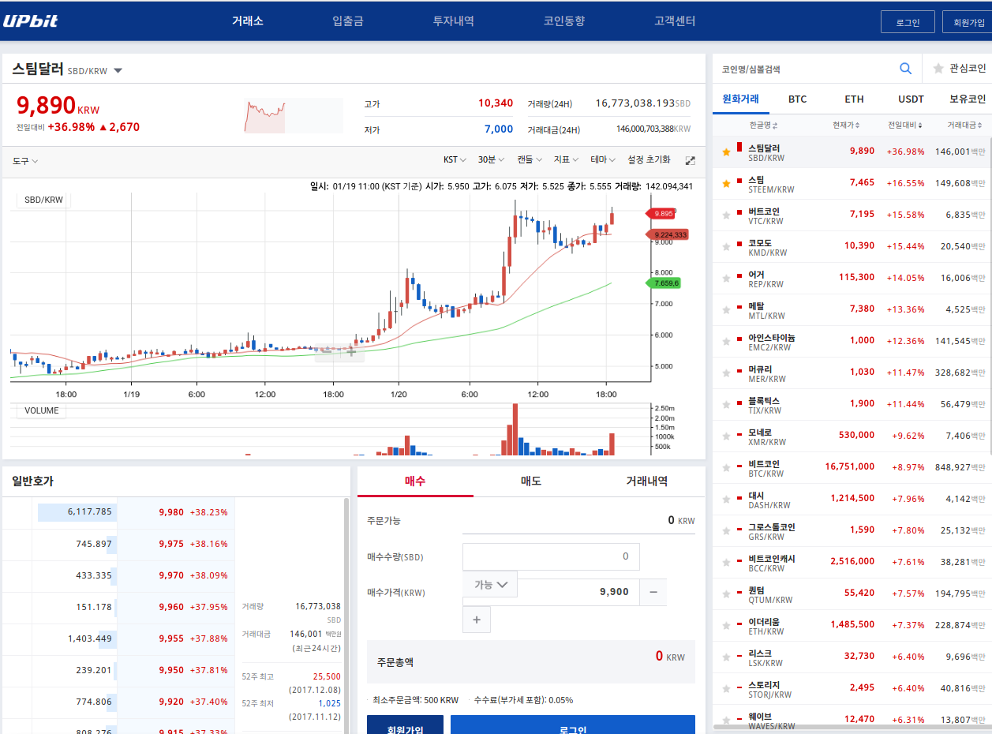Toggle favorite star for 스팀달러
Screen dimensions: 992x734
(726, 152)
